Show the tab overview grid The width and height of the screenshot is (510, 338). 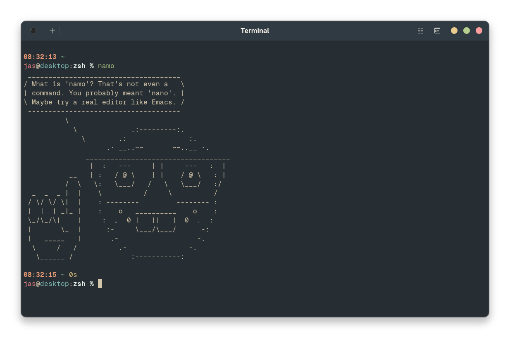click(420, 31)
